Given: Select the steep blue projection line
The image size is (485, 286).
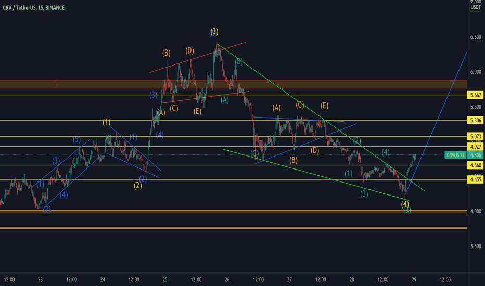Looking at the screenshot, I should 436,123.
